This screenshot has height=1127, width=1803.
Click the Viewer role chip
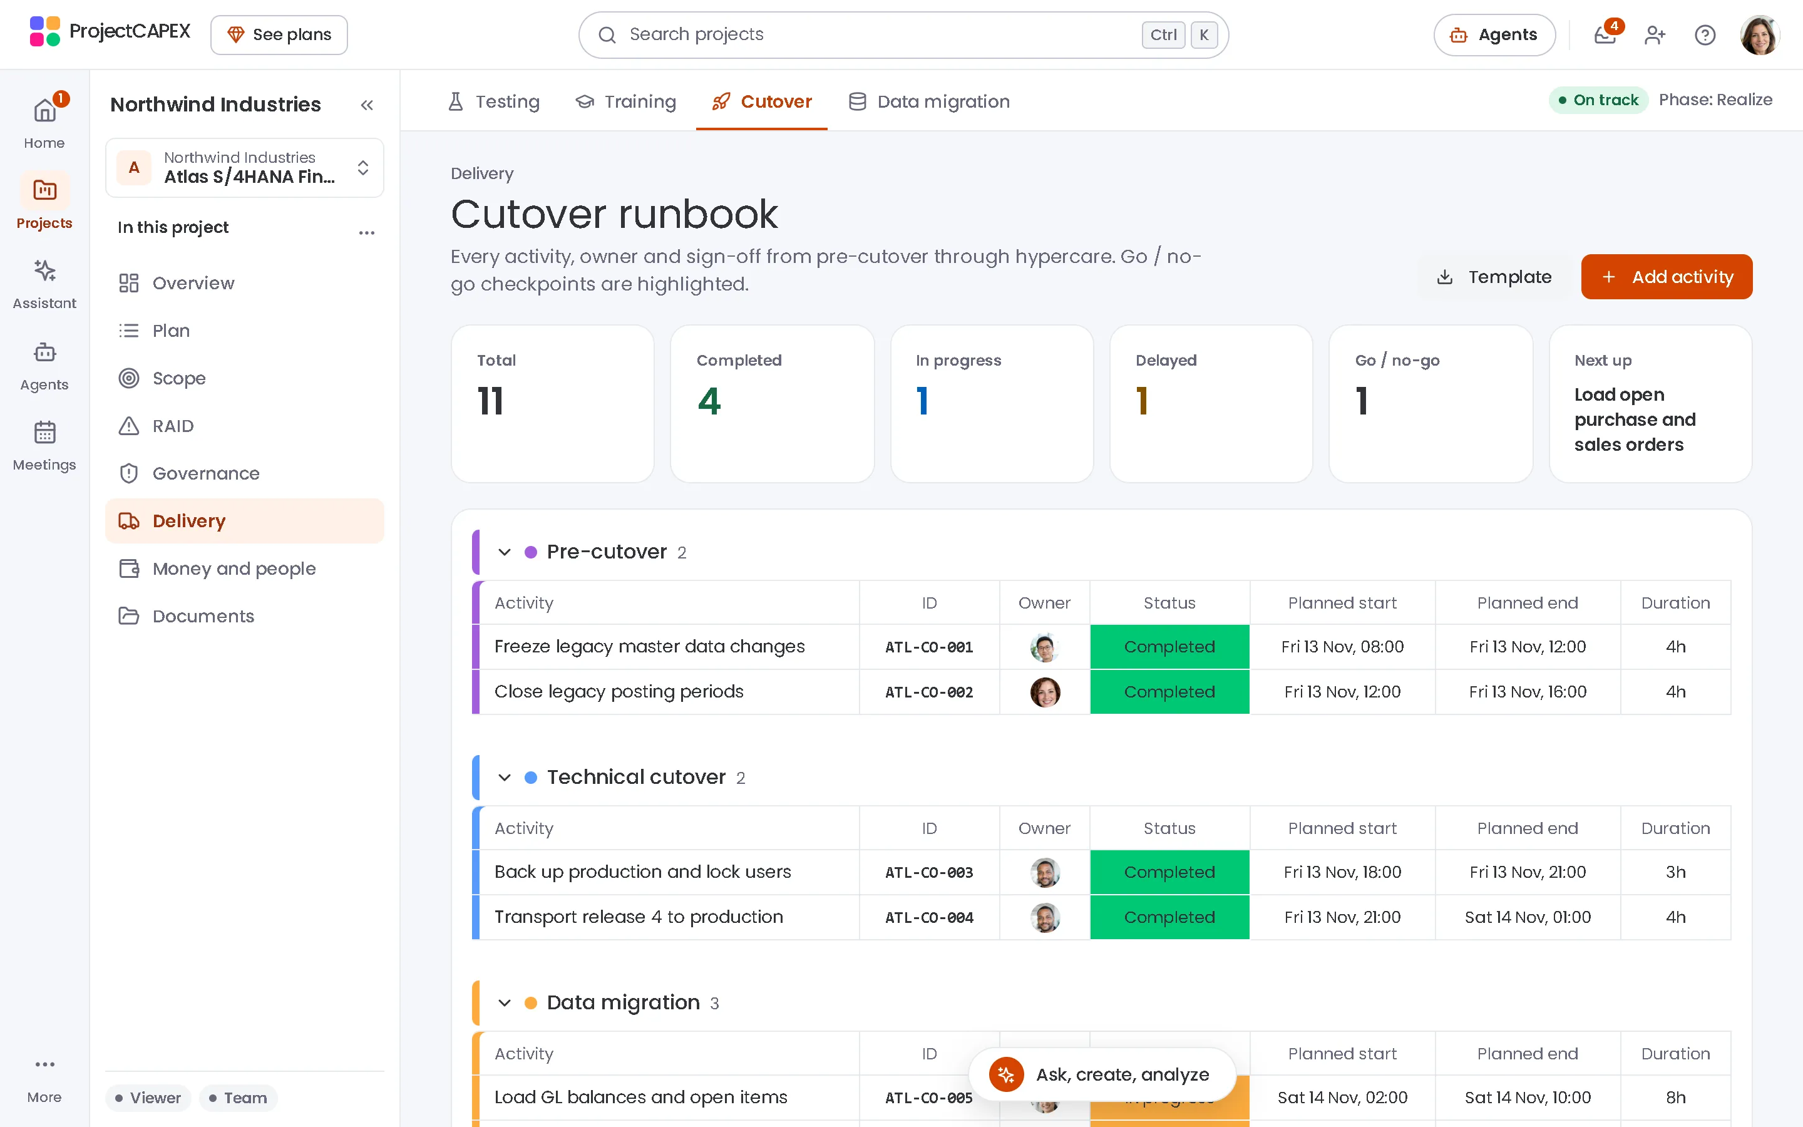coord(148,1098)
